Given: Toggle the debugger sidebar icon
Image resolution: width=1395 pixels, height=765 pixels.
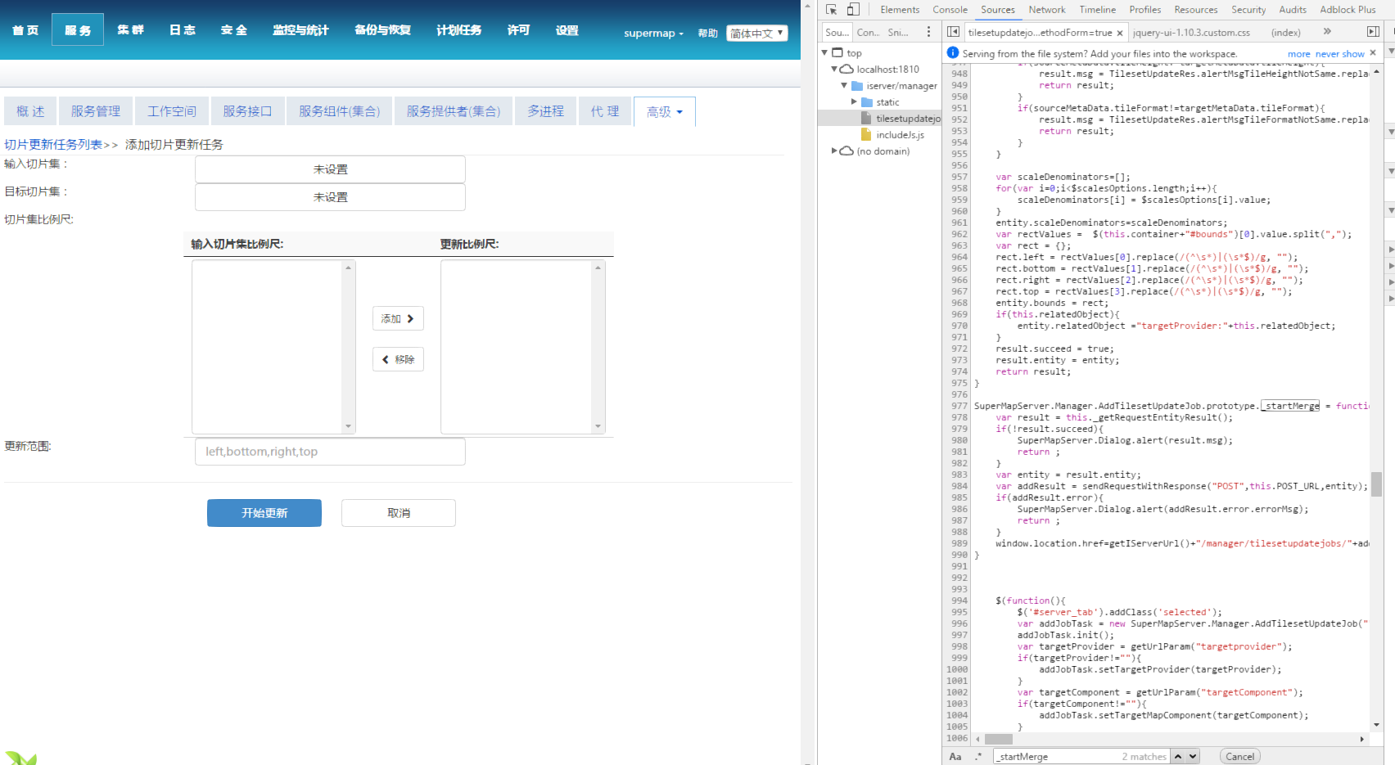Looking at the screenshot, I should [x=1373, y=32].
